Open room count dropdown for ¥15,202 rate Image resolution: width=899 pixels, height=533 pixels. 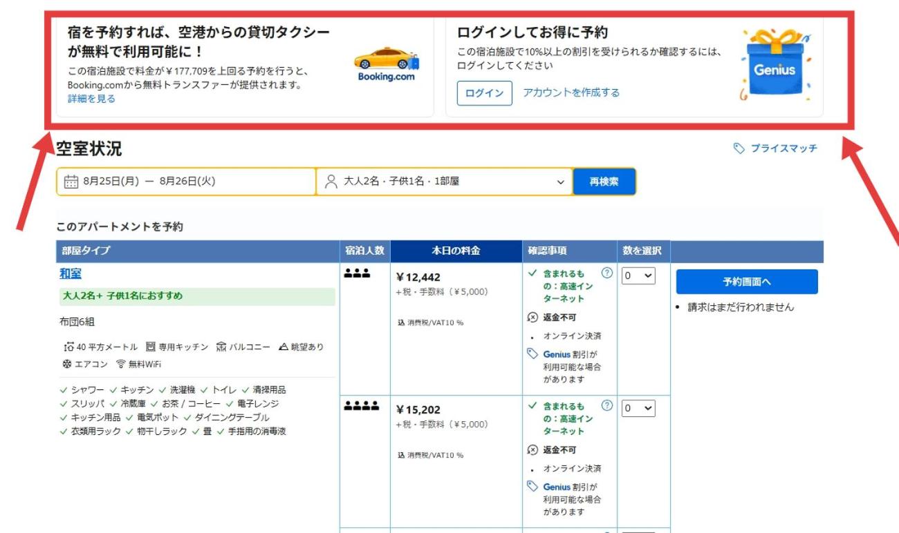point(638,408)
